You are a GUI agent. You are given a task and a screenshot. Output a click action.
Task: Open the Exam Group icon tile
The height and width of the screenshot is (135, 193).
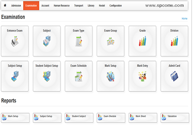[110, 41]
